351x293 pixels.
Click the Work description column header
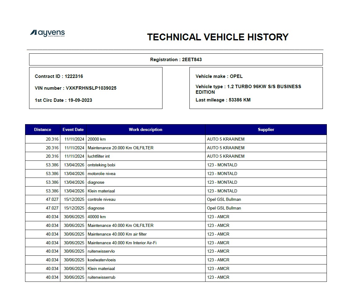pos(145,129)
